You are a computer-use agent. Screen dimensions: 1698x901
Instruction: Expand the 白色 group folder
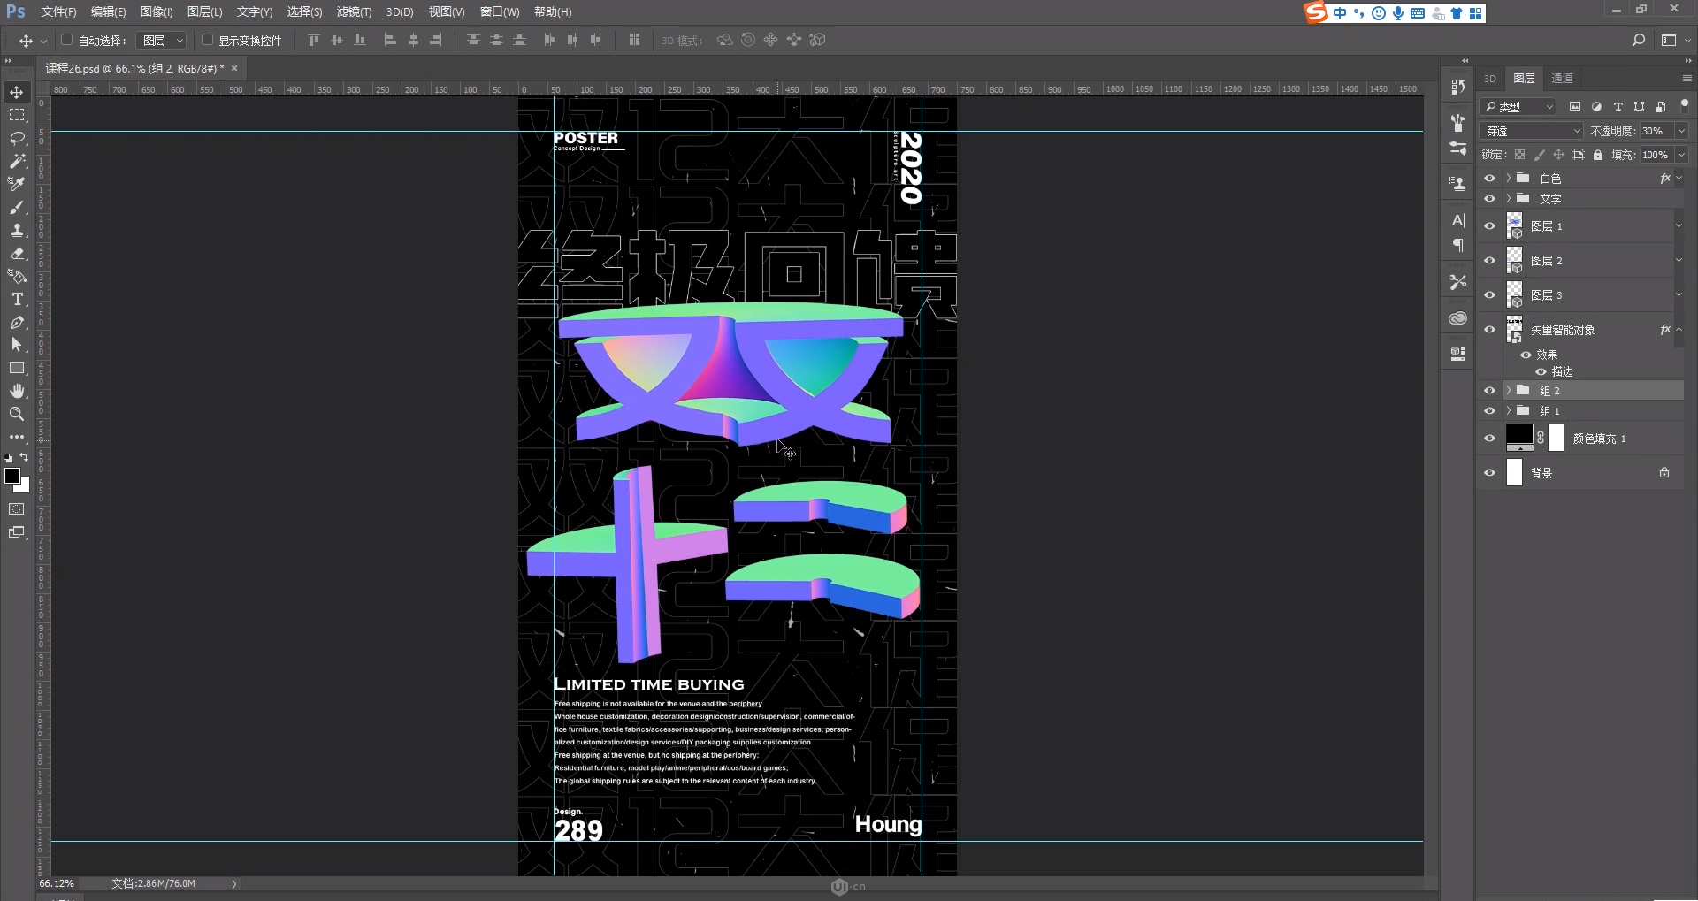coord(1509,179)
